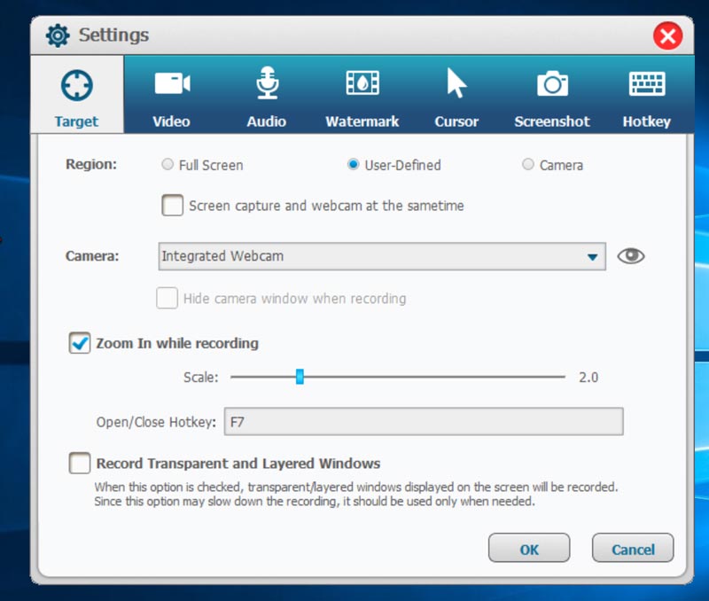709x601 pixels.
Task: Switch to the Video settings tab
Action: 171,95
